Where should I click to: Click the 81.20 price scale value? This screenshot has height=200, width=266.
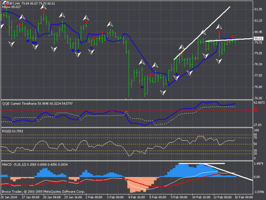tap(258, 20)
